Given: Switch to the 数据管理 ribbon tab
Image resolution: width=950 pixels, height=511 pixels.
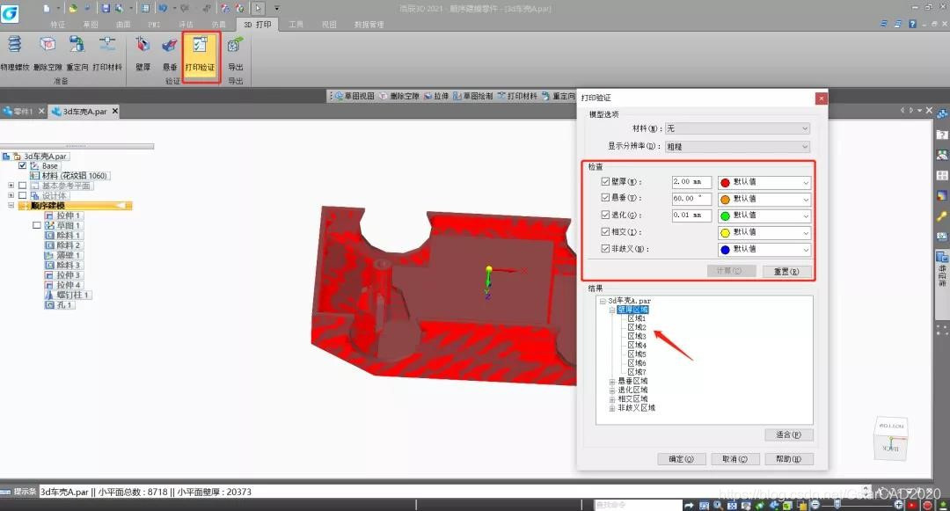Looking at the screenshot, I should coord(369,25).
